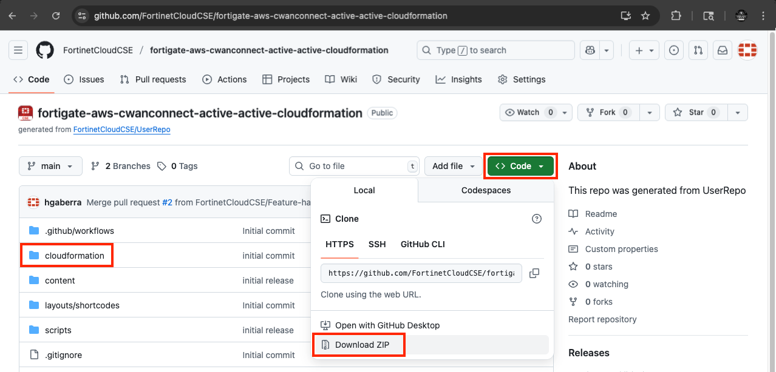
Task: Open the Clone help question icon
Action: [537, 219]
